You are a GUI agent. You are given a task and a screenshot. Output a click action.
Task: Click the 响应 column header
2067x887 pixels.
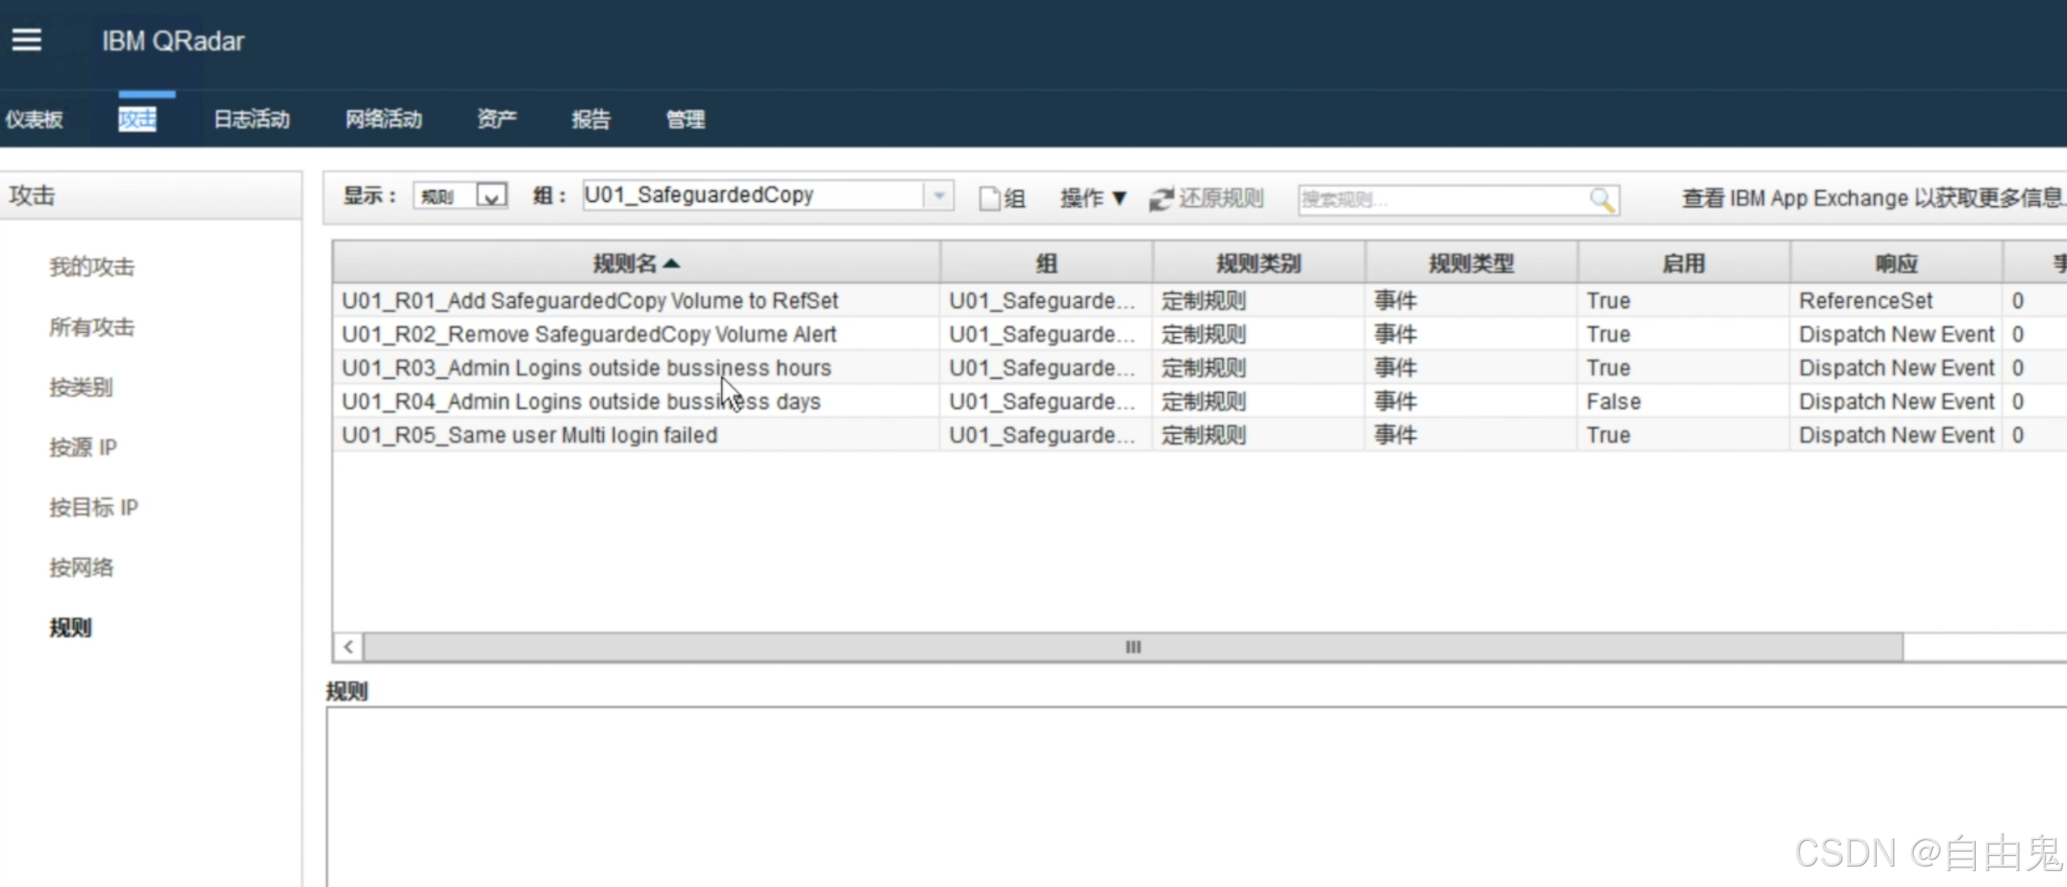click(1896, 263)
